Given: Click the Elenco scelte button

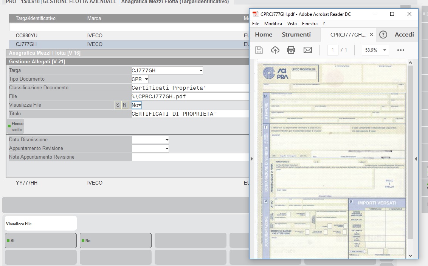Looking at the screenshot, I should [x=16, y=127].
